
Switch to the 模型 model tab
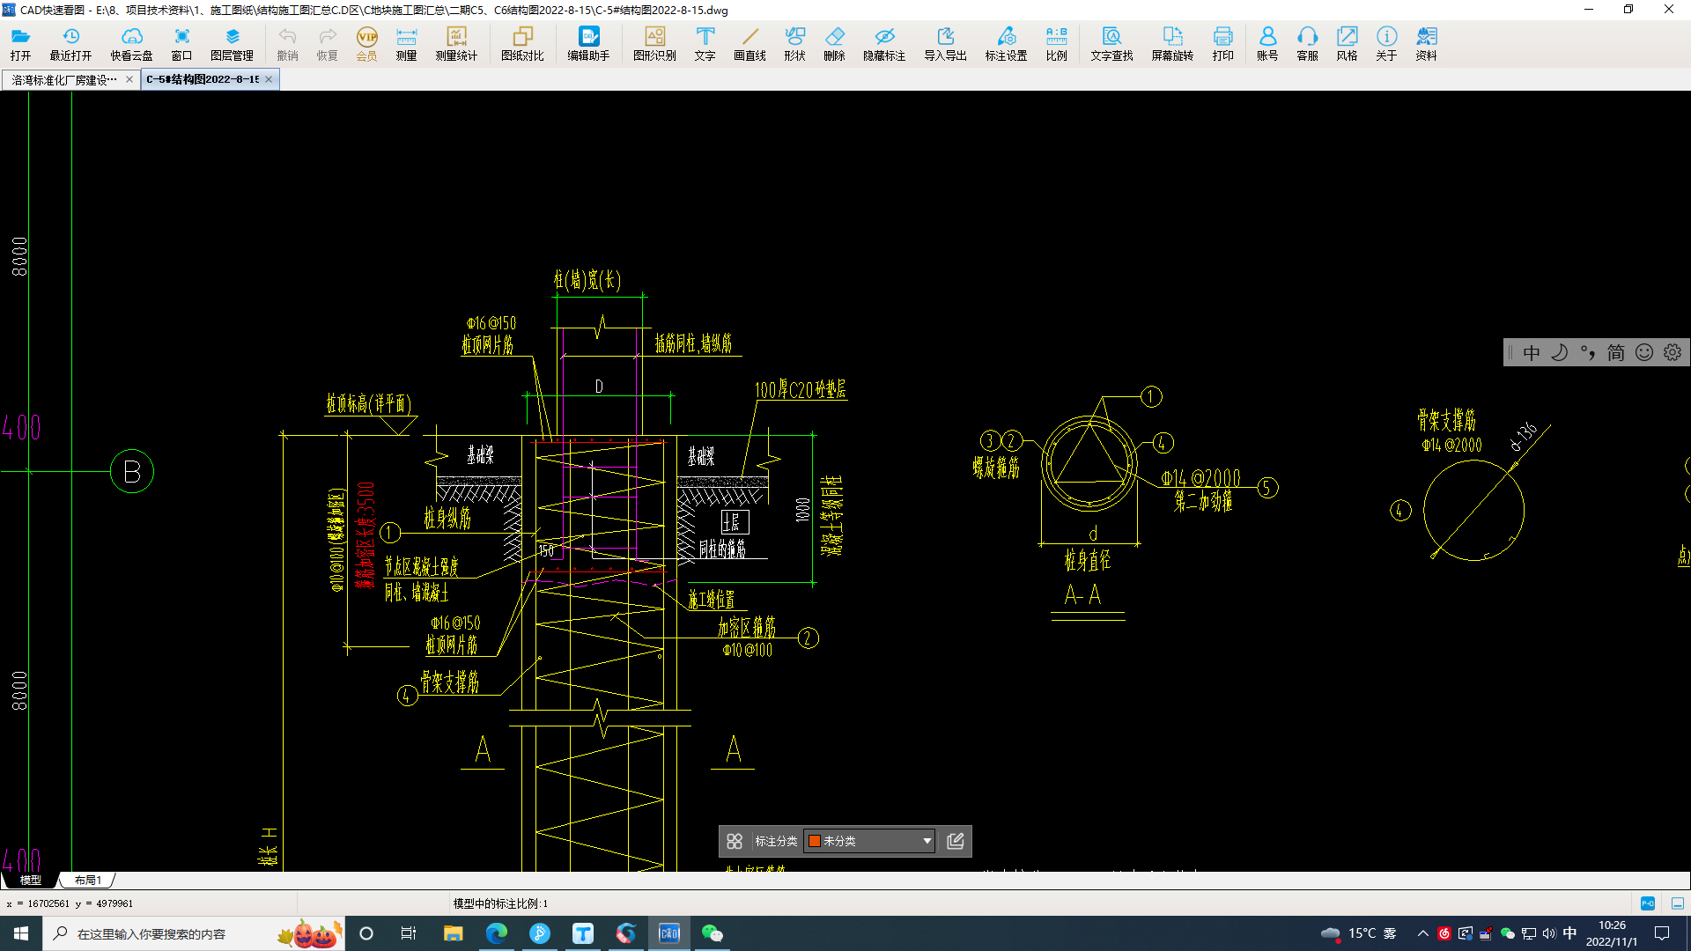coord(30,880)
